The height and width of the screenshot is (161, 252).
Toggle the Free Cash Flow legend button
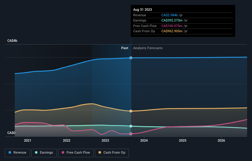(x=76, y=153)
